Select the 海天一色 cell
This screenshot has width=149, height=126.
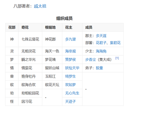52,51
